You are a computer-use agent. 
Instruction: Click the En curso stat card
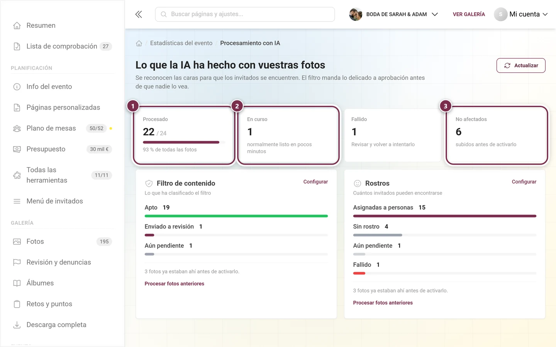click(288, 135)
